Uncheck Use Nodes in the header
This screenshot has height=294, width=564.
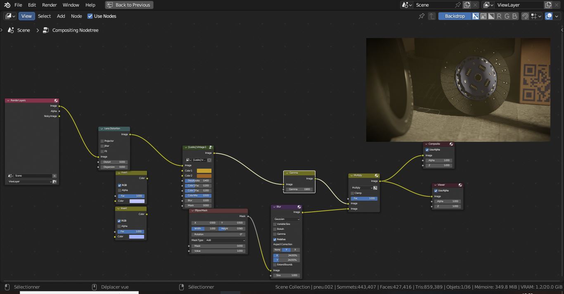point(90,16)
